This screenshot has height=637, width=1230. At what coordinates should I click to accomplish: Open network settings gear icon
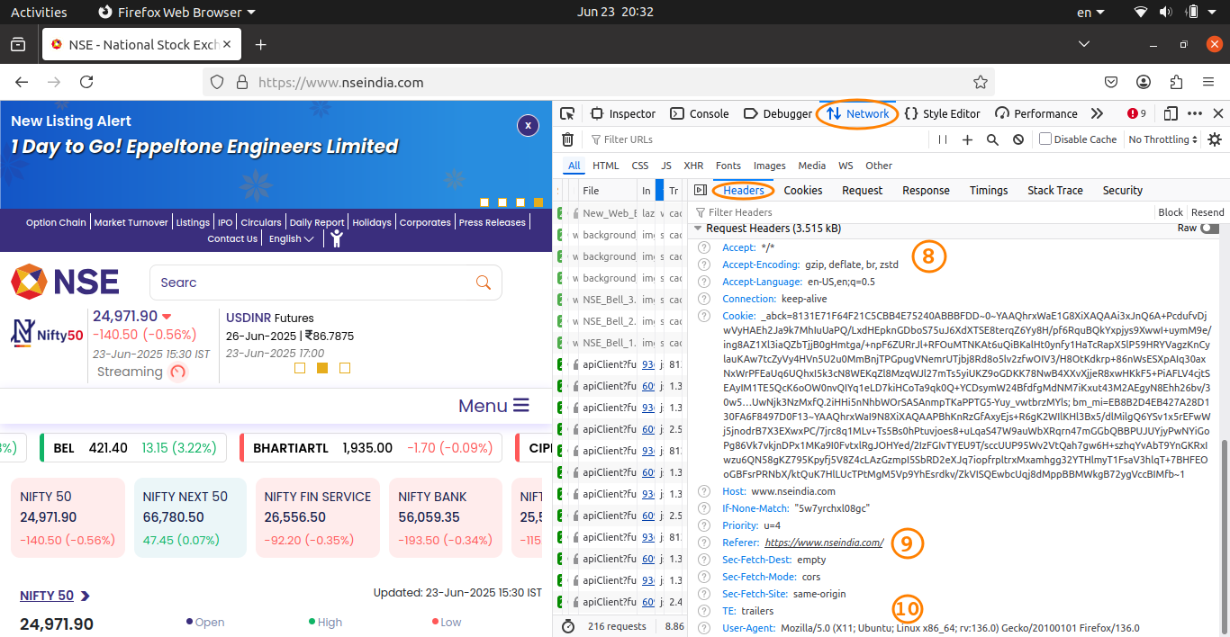[x=1215, y=139]
